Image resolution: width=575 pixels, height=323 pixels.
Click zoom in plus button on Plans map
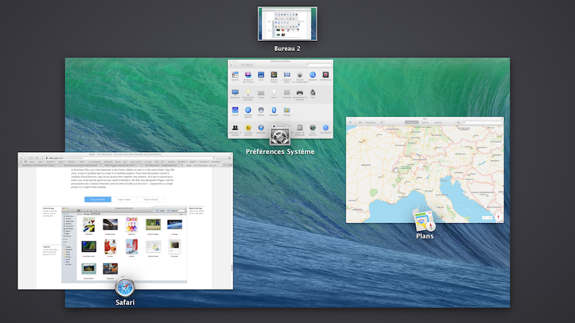coord(490,218)
